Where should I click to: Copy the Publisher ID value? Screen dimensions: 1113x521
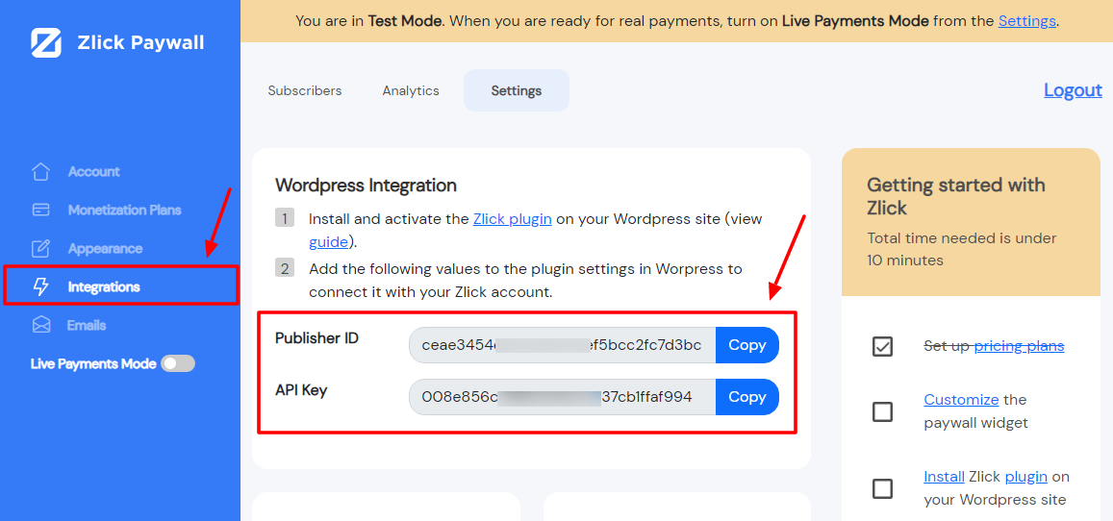tap(746, 345)
